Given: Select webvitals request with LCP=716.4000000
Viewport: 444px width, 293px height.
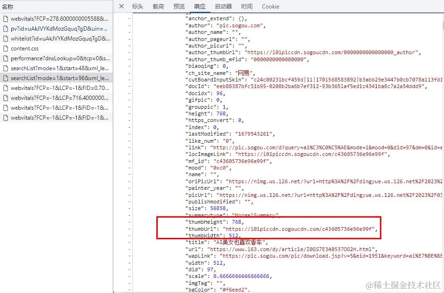Looking at the screenshot, I should click(57, 98).
